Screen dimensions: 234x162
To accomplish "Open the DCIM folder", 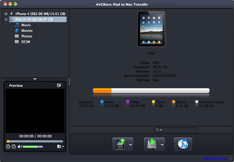I will pyautogui.click(x=26, y=42).
